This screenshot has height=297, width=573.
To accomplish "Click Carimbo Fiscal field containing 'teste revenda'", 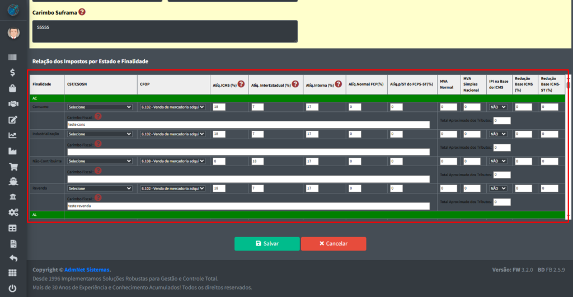I will click(x=248, y=206).
